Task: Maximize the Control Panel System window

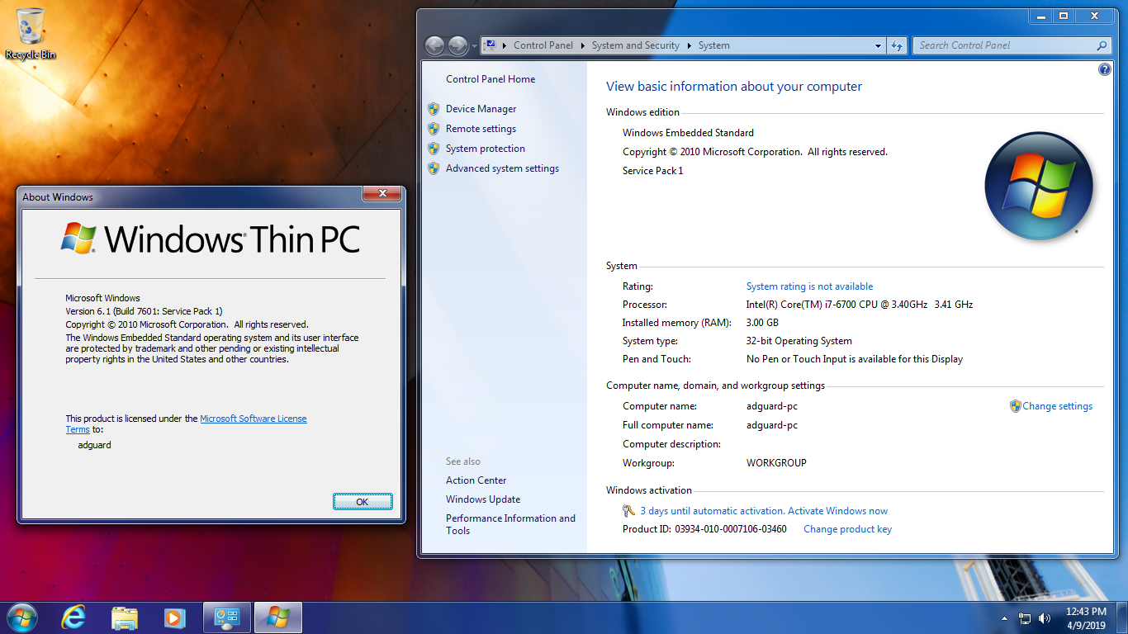Action: pyautogui.click(x=1064, y=16)
